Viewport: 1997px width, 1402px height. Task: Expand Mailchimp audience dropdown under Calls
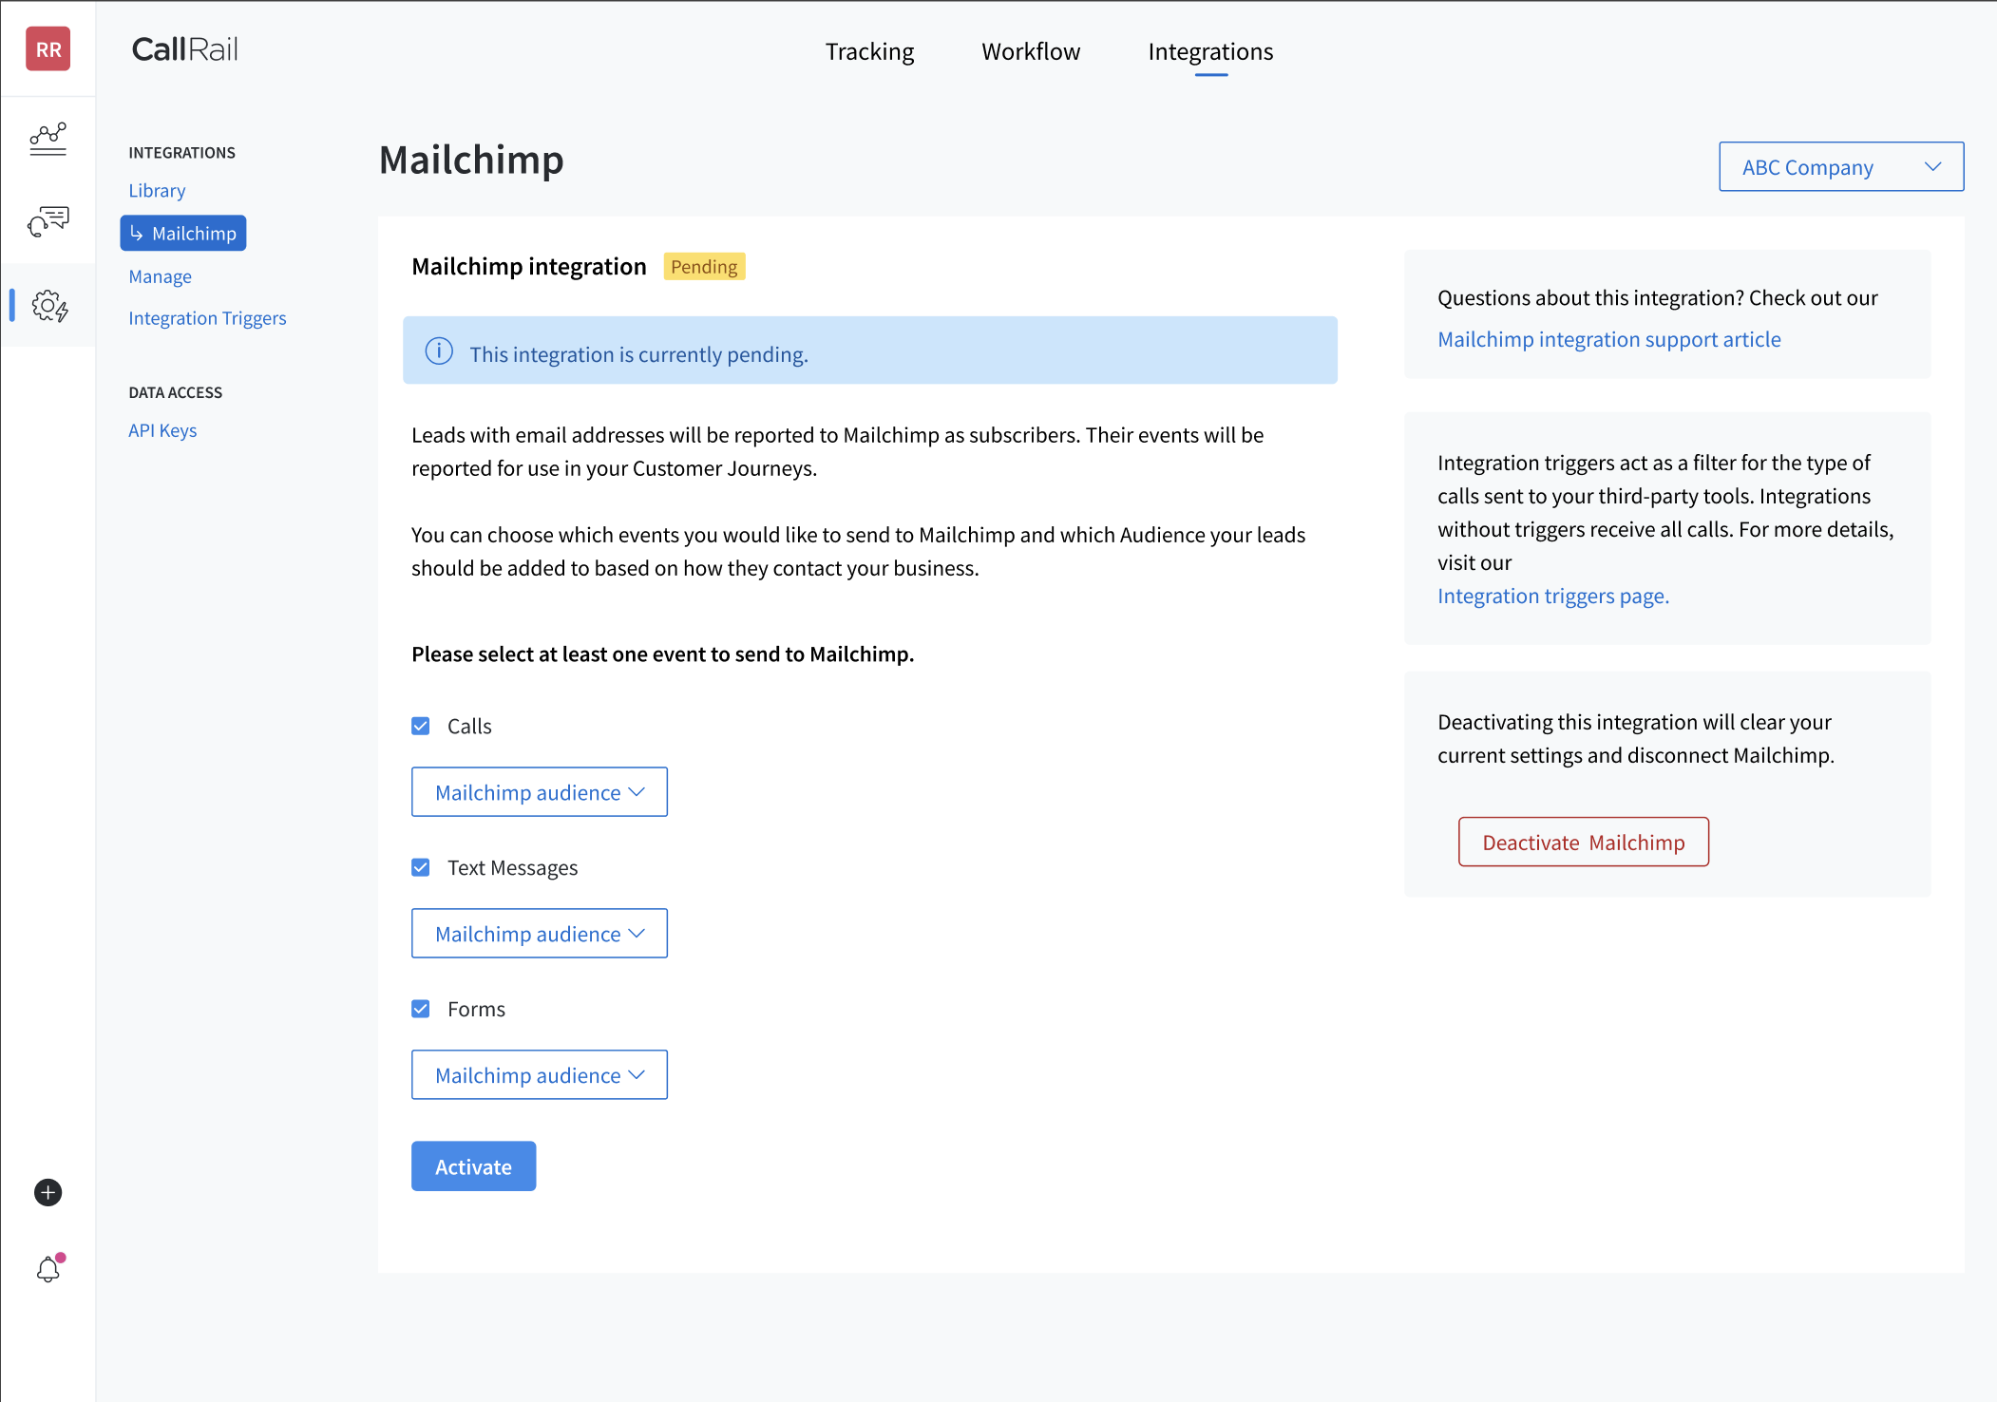[x=539, y=792]
